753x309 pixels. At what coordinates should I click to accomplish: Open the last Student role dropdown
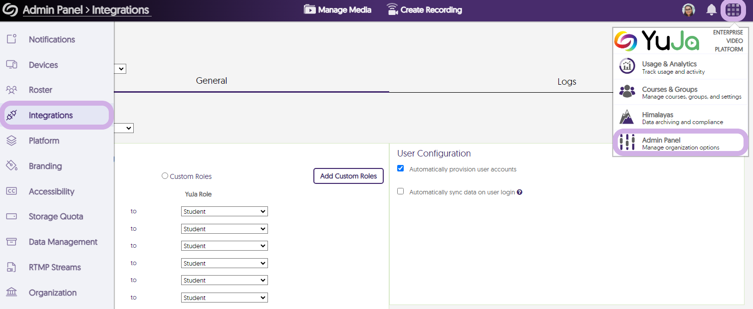(224, 298)
